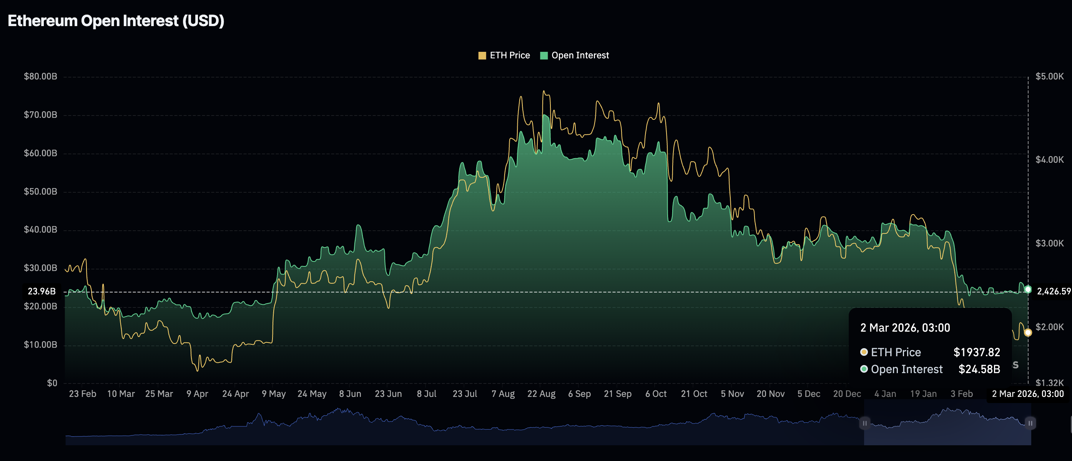Click the tooltip's yellow ETH Price dot

click(x=864, y=352)
